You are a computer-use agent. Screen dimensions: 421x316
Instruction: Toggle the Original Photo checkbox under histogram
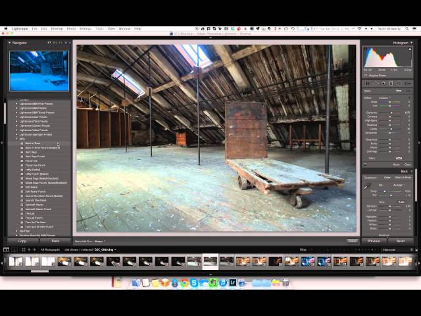click(x=366, y=76)
